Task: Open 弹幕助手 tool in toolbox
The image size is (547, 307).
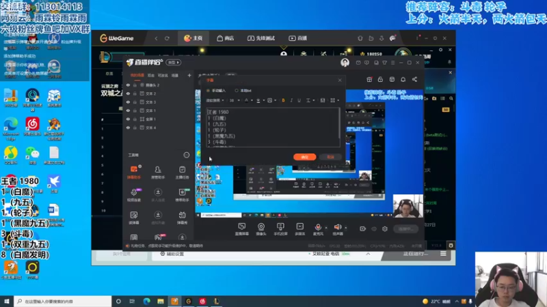Action: (x=133, y=172)
